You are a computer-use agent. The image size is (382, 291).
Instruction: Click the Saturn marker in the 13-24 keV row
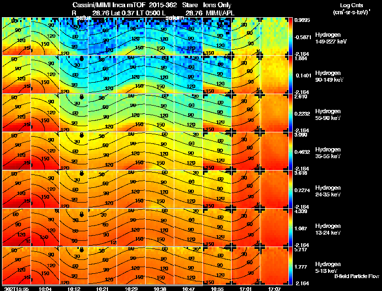tap(82, 215)
